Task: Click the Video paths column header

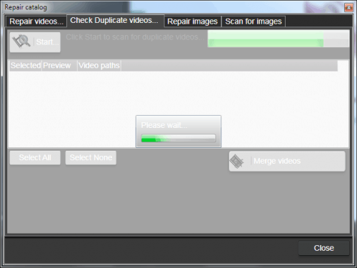Action: pos(99,66)
